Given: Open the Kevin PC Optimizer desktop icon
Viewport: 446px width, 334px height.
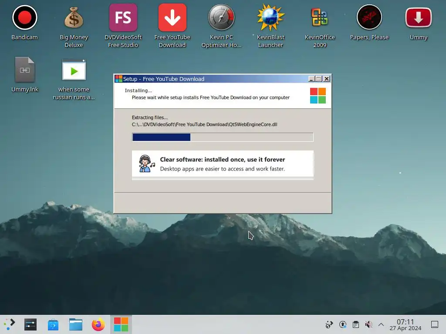Looking at the screenshot, I should coord(221,17).
